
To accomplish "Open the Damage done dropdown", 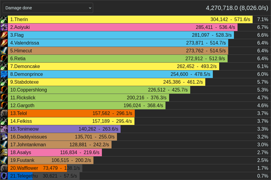I will point(48,8).
